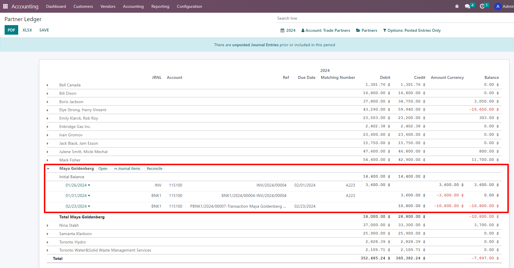
Task: Click reference INV/2024/00004
Action: tap(271, 185)
